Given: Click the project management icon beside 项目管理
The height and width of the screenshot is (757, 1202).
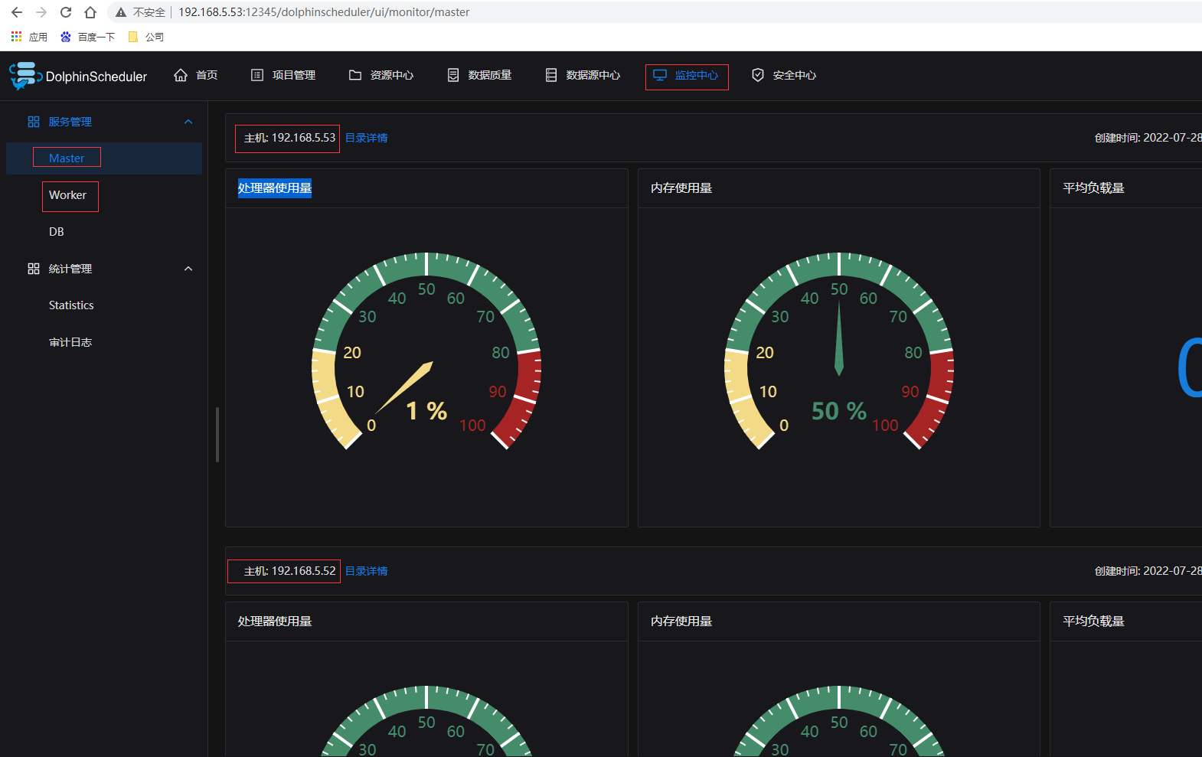Looking at the screenshot, I should tap(257, 75).
